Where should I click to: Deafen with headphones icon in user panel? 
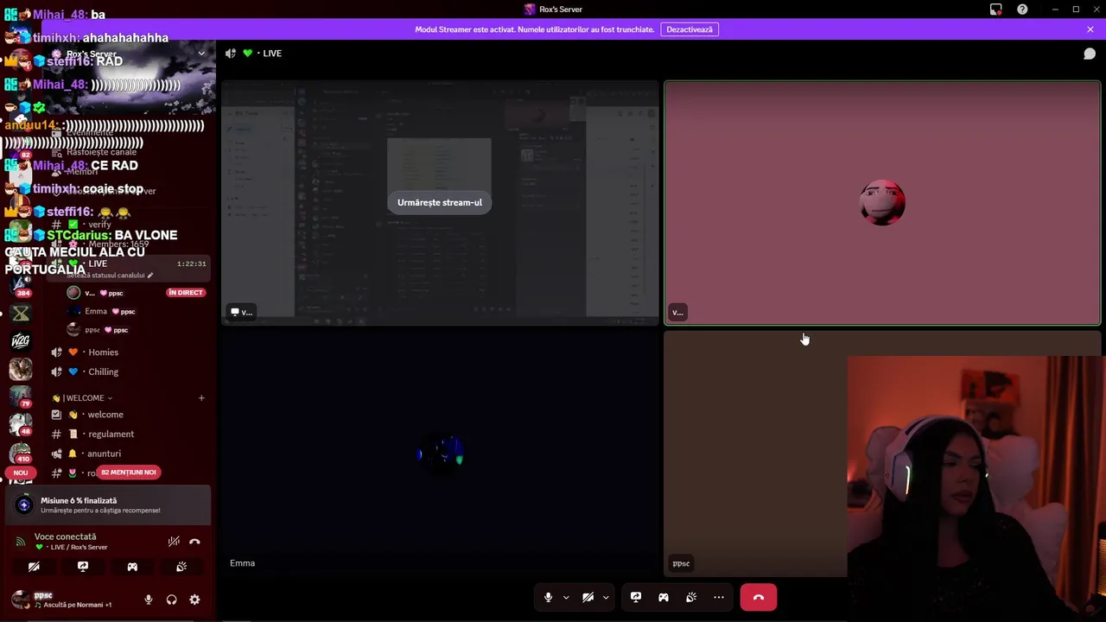tap(172, 600)
